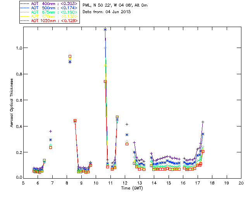Click the blue asterisk at the top of the 10.6 hour spike
Viewport: 248px width, 198px height.
coord(105,29)
